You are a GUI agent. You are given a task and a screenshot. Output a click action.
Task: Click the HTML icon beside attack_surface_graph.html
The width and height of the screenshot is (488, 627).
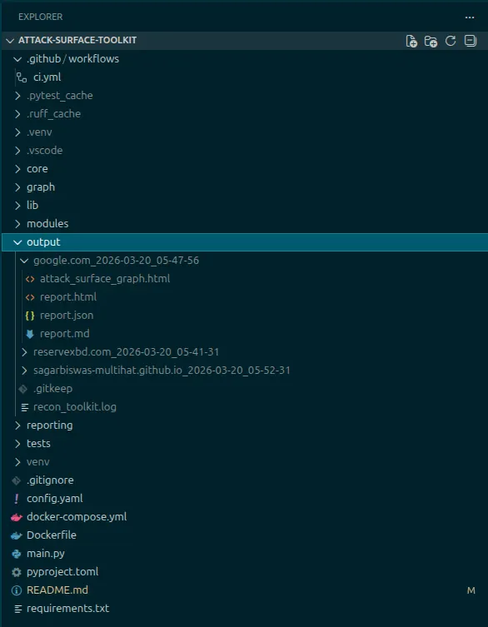point(30,279)
